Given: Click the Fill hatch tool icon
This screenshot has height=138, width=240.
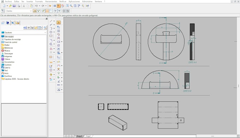Looking at the screenshot, I should pos(51,57).
